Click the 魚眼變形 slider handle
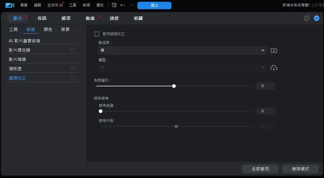The height and width of the screenshot is (178, 324). (x=174, y=86)
